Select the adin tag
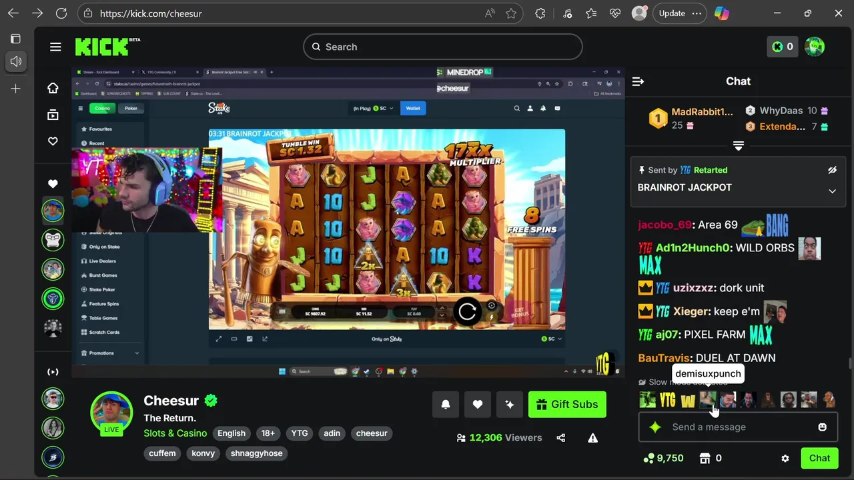Screen dimensions: 854x480 pyautogui.click(x=332, y=433)
